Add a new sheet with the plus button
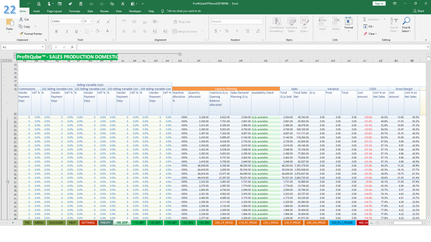Image resolution: width=431 pixels, height=242 pixels. (x=377, y=223)
